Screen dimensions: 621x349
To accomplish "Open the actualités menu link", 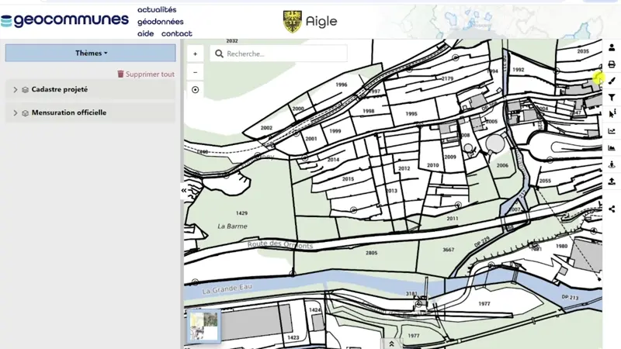I will (x=156, y=10).
